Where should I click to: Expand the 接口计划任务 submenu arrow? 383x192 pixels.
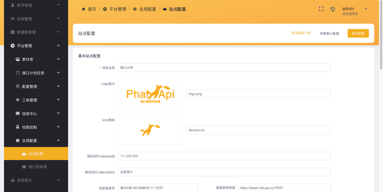click(59, 73)
